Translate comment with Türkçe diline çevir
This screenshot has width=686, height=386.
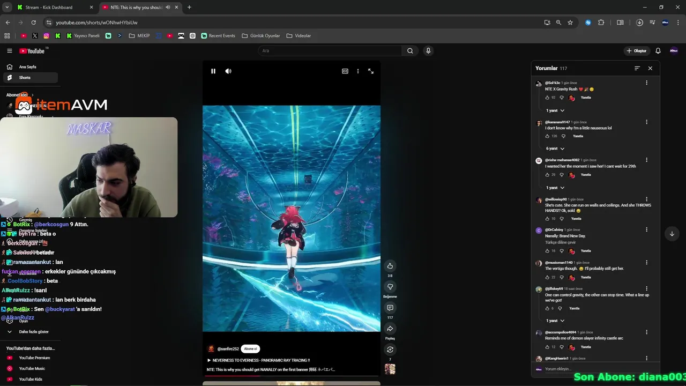pyautogui.click(x=561, y=242)
